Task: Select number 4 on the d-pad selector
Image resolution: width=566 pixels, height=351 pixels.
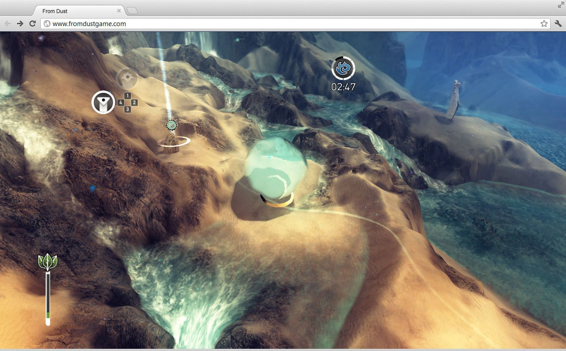Action: pos(121,102)
